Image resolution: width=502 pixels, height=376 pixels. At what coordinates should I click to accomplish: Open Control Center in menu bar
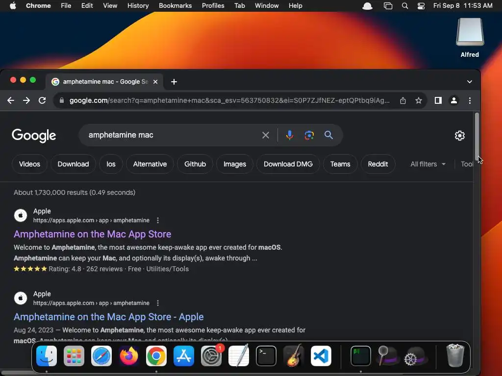421,6
